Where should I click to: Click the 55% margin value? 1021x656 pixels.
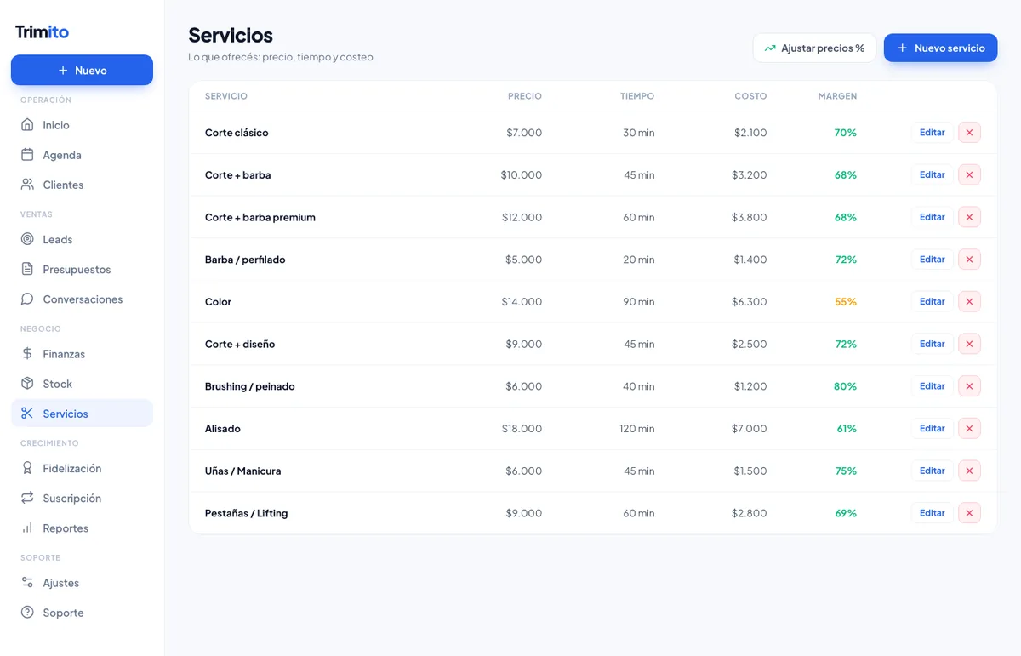pyautogui.click(x=846, y=301)
